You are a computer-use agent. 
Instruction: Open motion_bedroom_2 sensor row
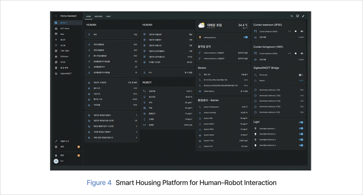pos(223,59)
